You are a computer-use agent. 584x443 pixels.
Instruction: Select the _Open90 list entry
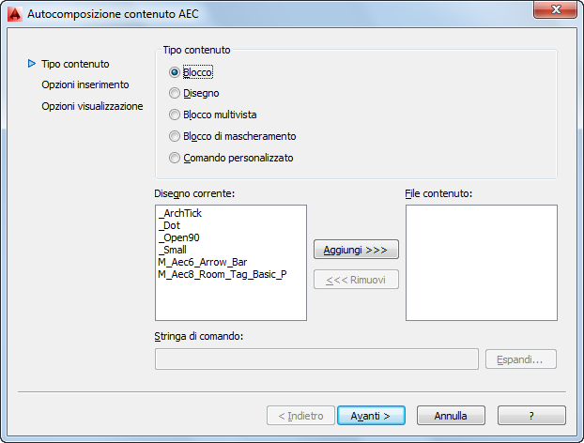177,237
